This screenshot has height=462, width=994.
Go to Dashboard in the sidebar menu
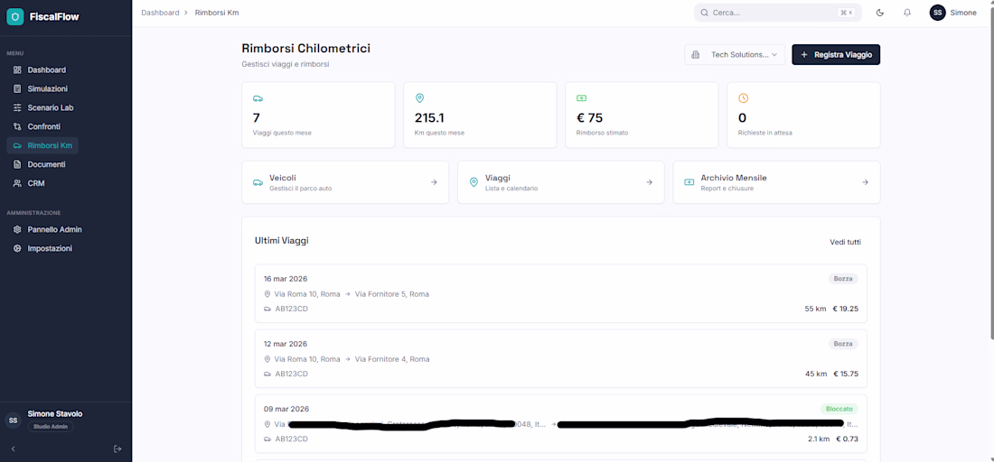(46, 69)
